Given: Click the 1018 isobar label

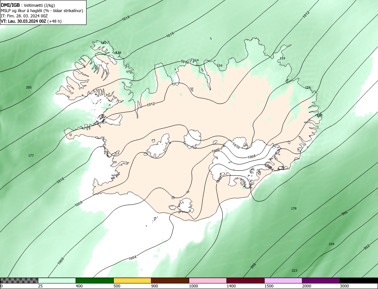Looking at the screenshot, I should coord(125,18).
